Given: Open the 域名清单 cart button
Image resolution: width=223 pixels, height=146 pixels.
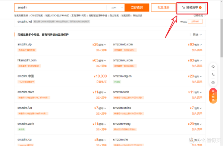Looking at the screenshot, I should coord(192,7).
